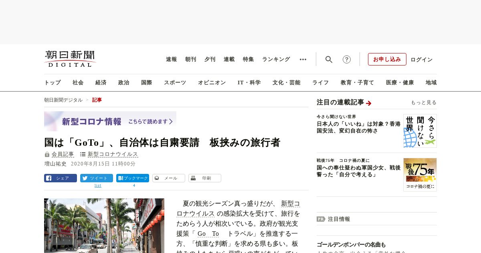Click the ログイン login link
The height and width of the screenshot is (253, 481).
coord(422,59)
